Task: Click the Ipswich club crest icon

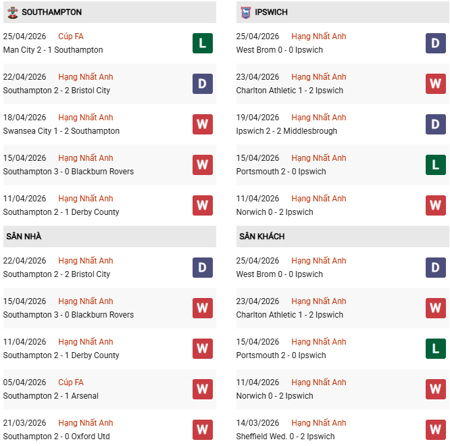Action: (x=245, y=12)
